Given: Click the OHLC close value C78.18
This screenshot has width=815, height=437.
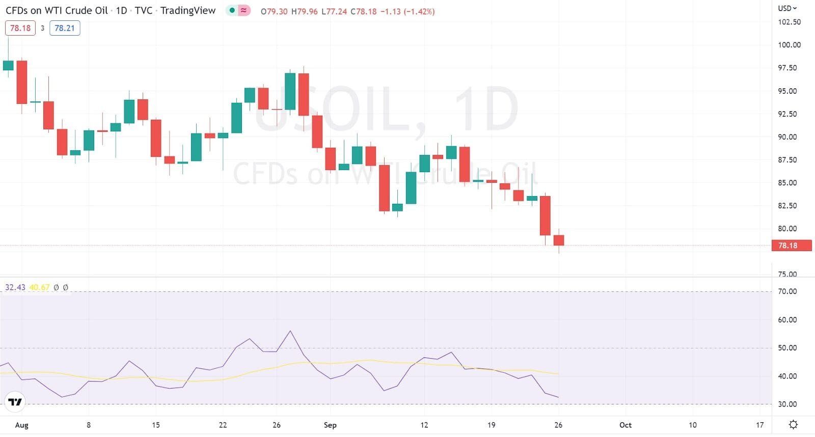Looking at the screenshot, I should [x=364, y=11].
